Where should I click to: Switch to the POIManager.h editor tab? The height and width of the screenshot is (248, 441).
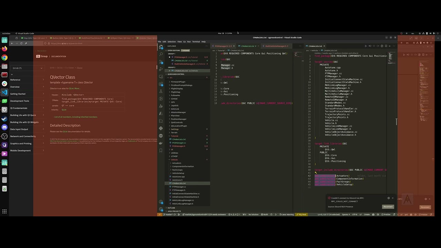click(223, 46)
